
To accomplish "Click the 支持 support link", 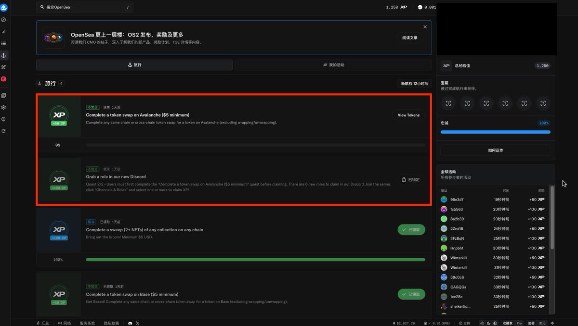I will coord(464,323).
